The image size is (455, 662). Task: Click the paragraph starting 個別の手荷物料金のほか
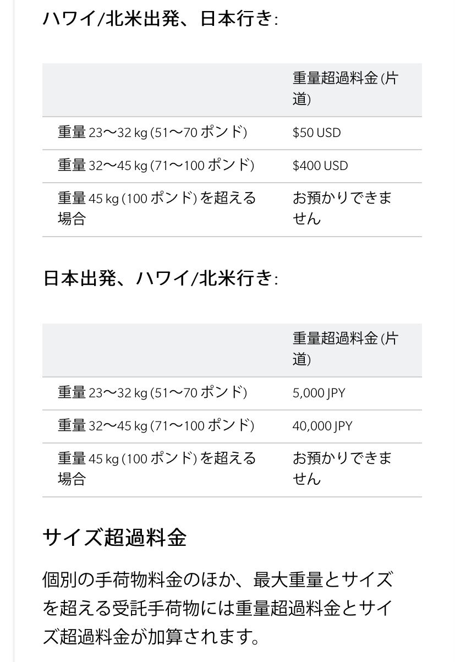pyautogui.click(x=218, y=608)
